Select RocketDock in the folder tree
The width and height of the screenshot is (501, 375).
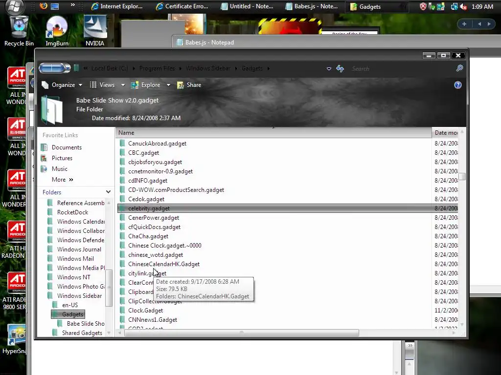tap(72, 212)
